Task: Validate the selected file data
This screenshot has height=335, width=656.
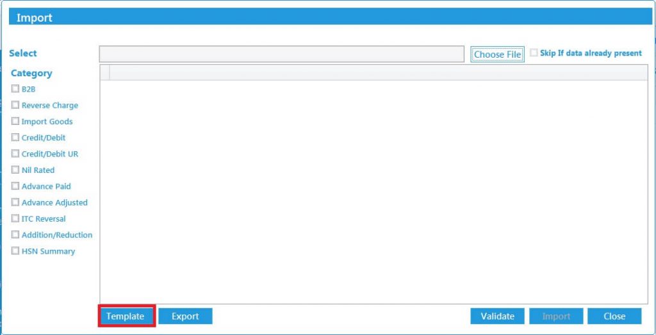Action: [497, 316]
